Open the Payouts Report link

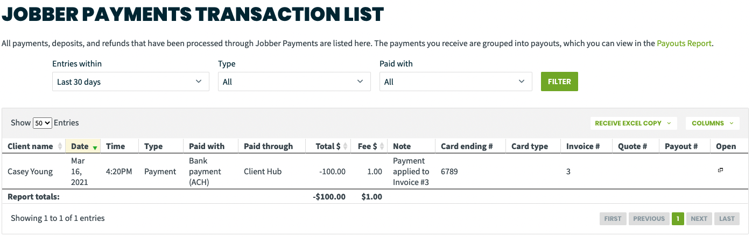tap(684, 43)
